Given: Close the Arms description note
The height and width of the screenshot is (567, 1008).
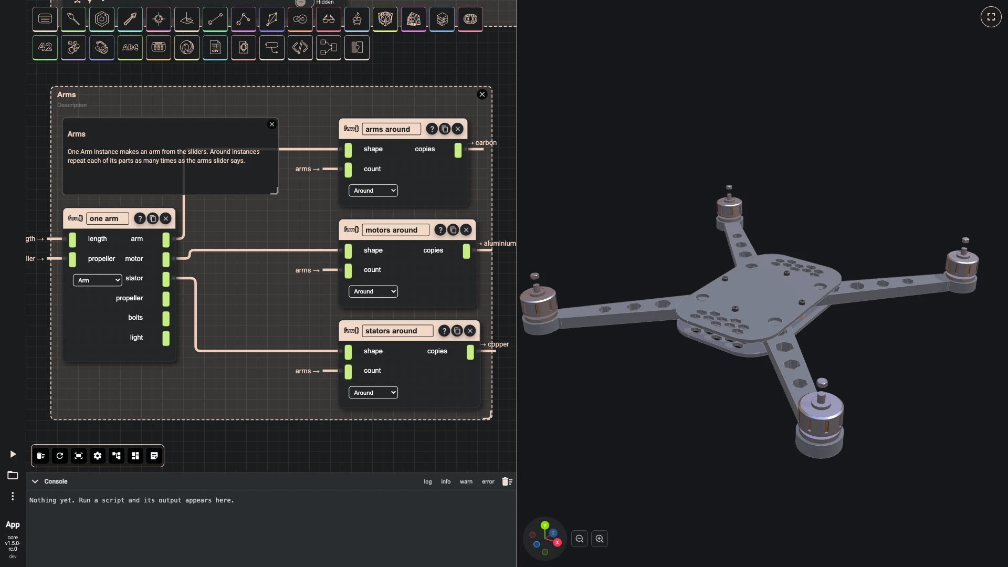Looking at the screenshot, I should [x=272, y=124].
